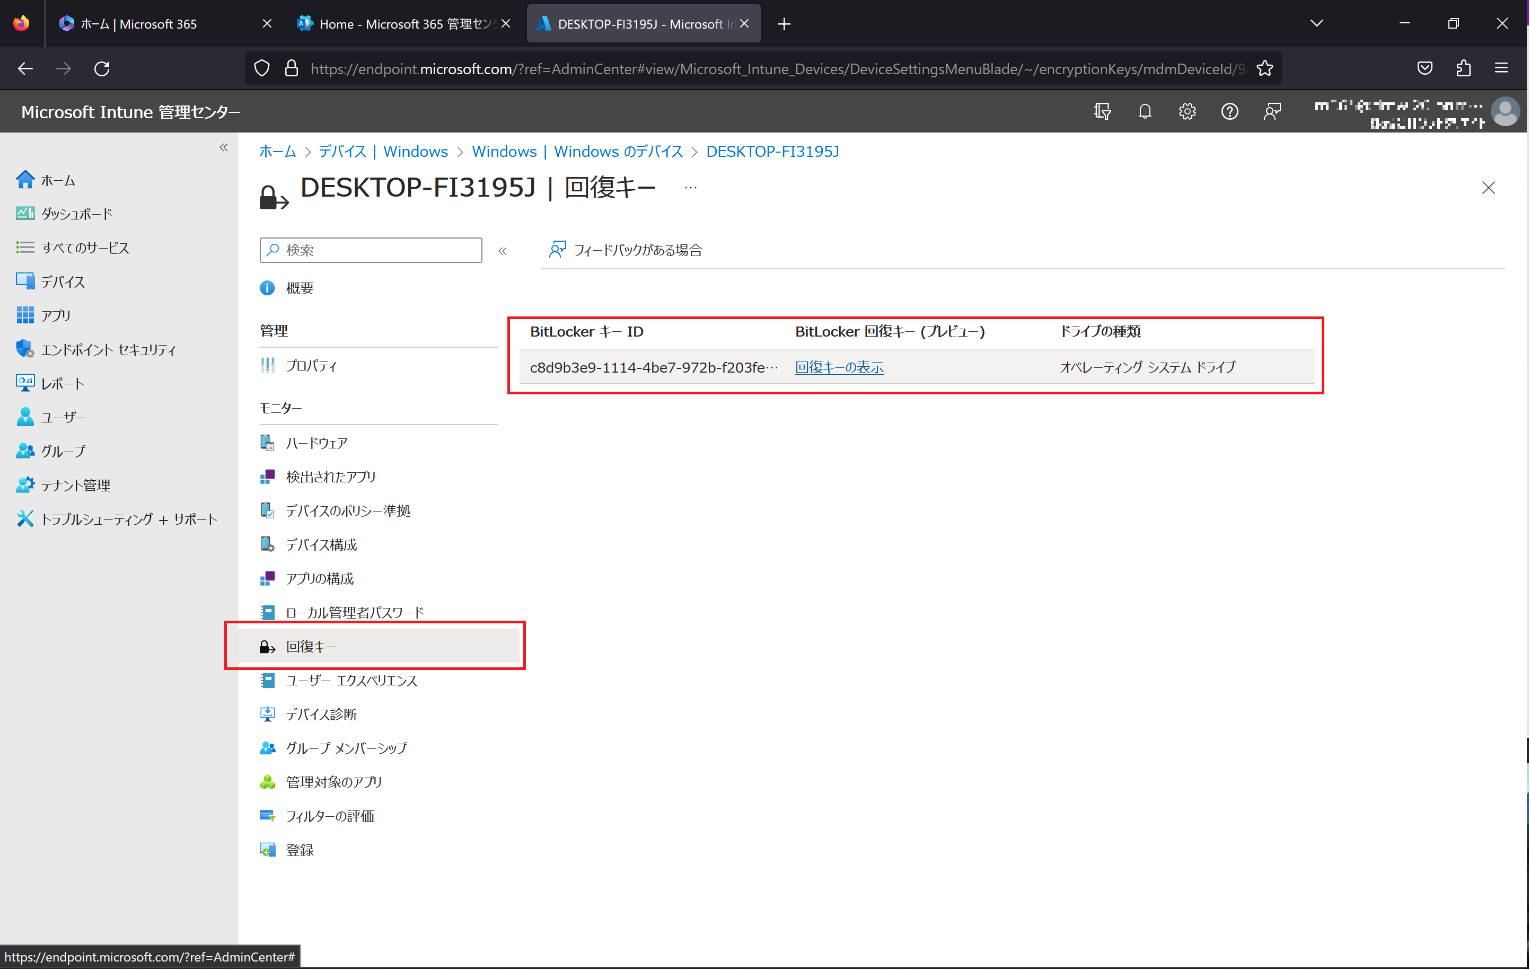1530x970 pixels.
Task: Click the DESKTOP-FI3195J breadcrumb link
Action: [x=772, y=151]
